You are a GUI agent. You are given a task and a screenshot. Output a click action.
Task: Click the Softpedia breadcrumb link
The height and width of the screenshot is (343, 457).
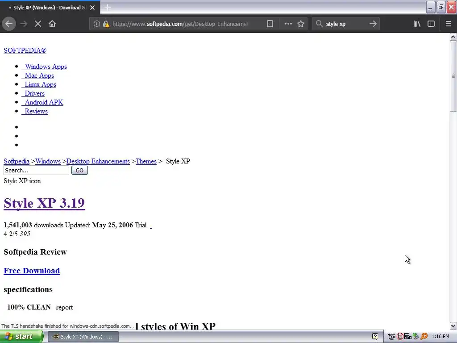tap(17, 161)
